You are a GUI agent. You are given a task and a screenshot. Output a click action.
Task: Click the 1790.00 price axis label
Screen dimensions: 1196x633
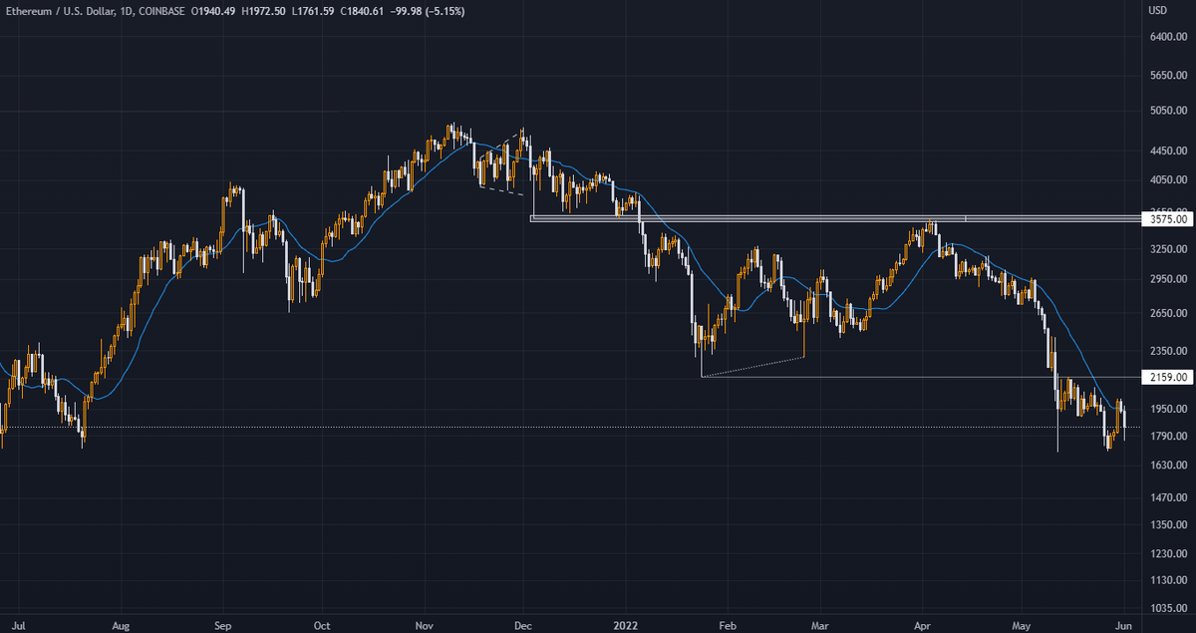(1167, 436)
